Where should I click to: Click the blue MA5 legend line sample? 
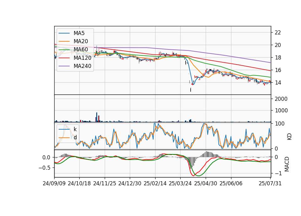[x=64, y=33]
